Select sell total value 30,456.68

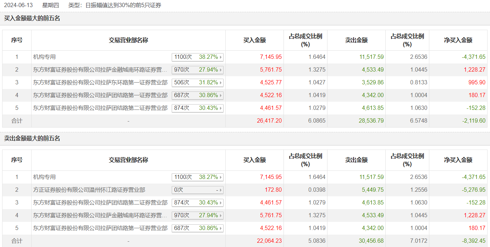(371, 241)
